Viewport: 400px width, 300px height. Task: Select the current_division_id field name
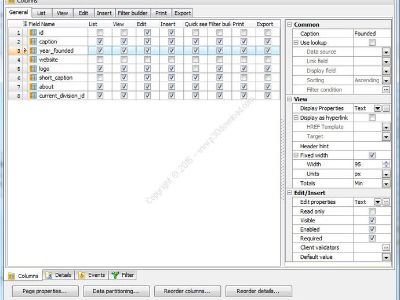pos(61,96)
